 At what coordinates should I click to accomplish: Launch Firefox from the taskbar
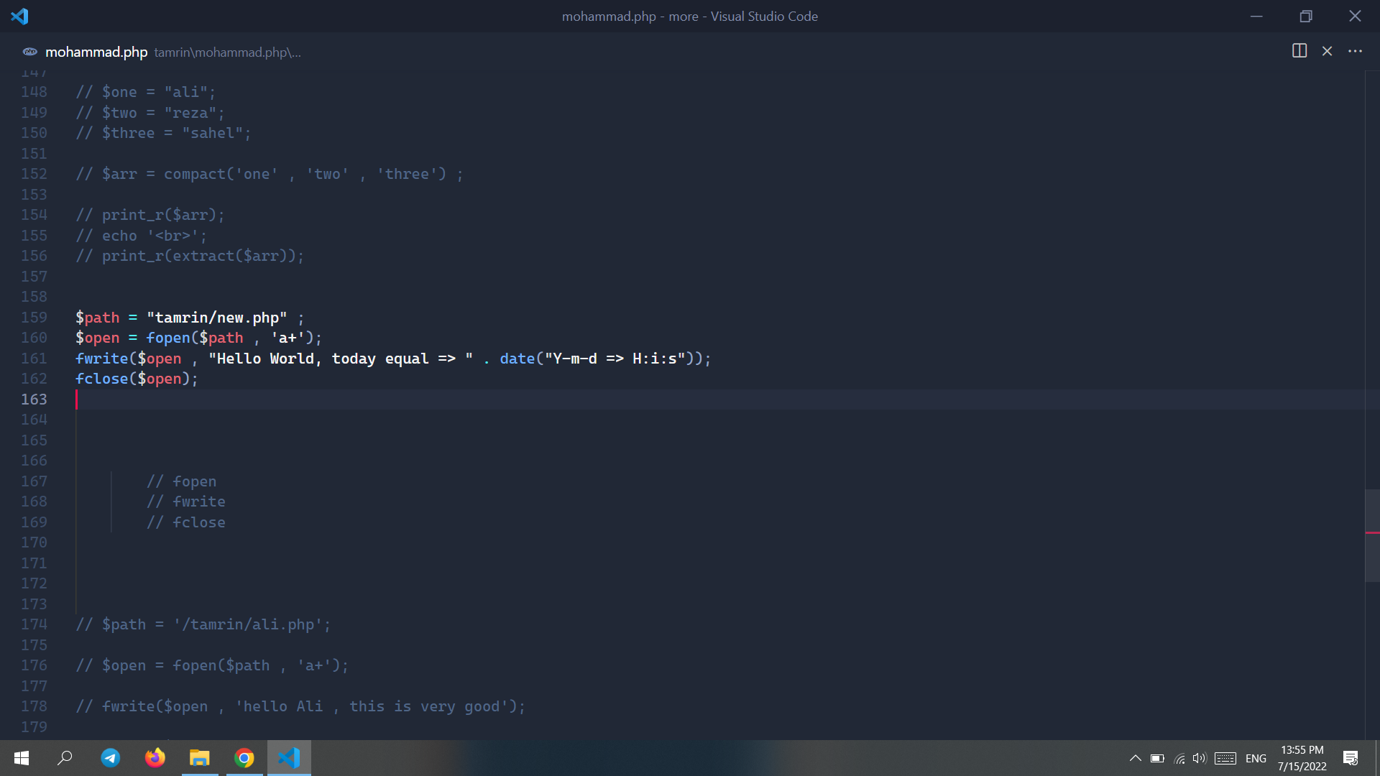155,758
